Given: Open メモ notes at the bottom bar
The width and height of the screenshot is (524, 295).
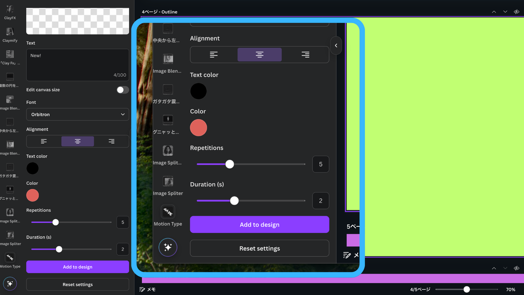Looking at the screenshot, I should (147, 289).
